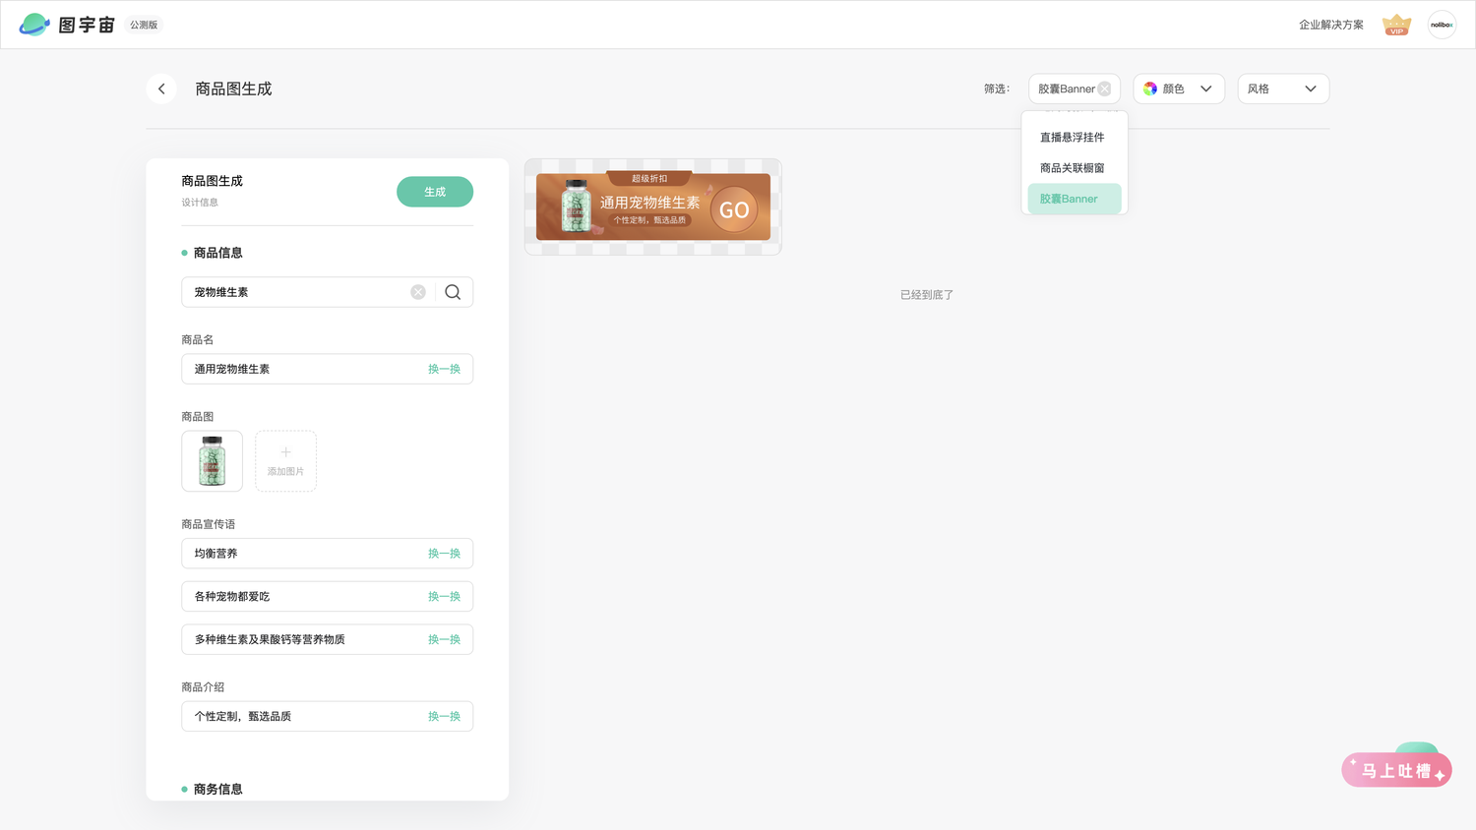The width and height of the screenshot is (1476, 830).
Task: Click the 商品图生成 page title
Action: tap(233, 89)
